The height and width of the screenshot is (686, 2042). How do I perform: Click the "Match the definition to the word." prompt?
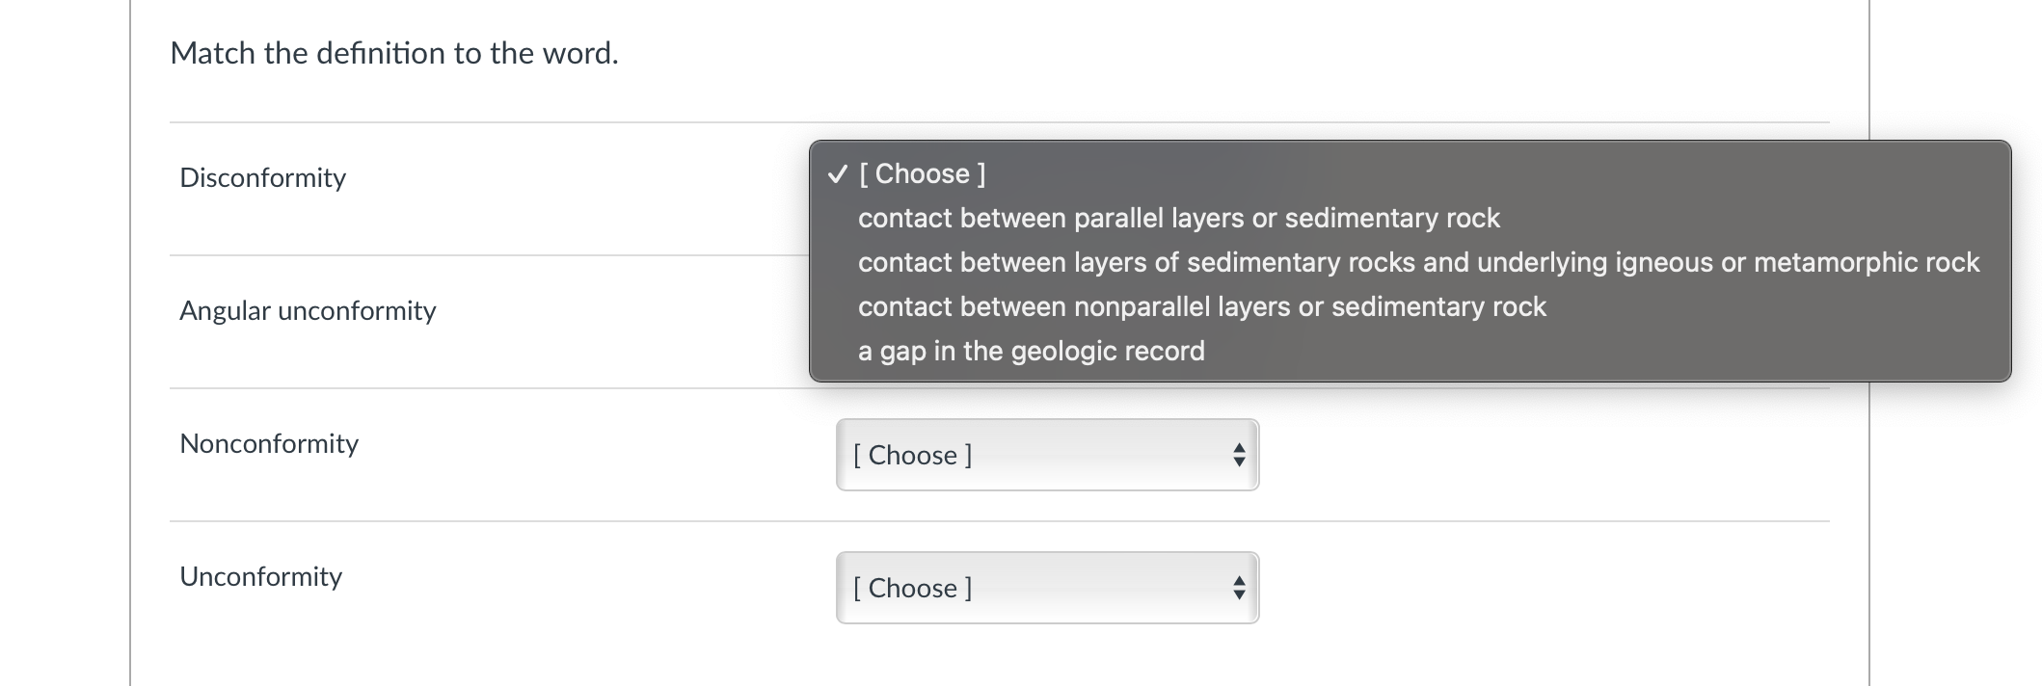pyautogui.click(x=393, y=53)
